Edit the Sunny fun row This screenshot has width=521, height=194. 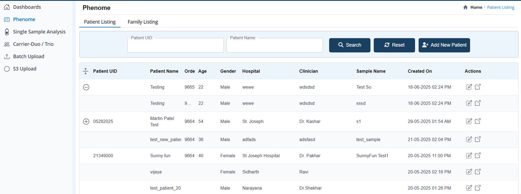pyautogui.click(x=469, y=156)
